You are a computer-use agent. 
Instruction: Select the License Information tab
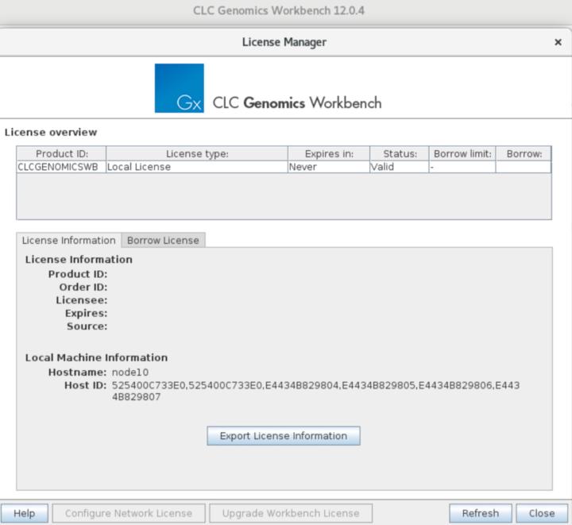68,240
